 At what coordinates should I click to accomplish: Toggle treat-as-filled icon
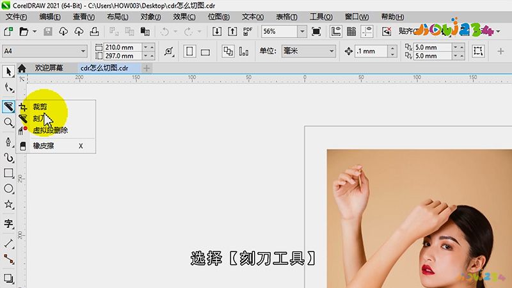point(478,51)
